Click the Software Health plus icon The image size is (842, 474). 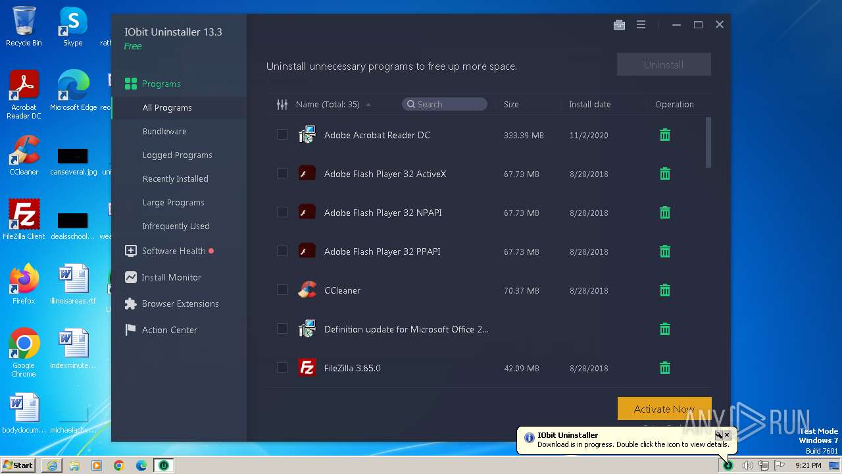coord(131,251)
